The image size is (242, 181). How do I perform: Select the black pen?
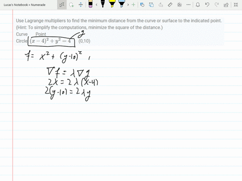coord(103,4)
